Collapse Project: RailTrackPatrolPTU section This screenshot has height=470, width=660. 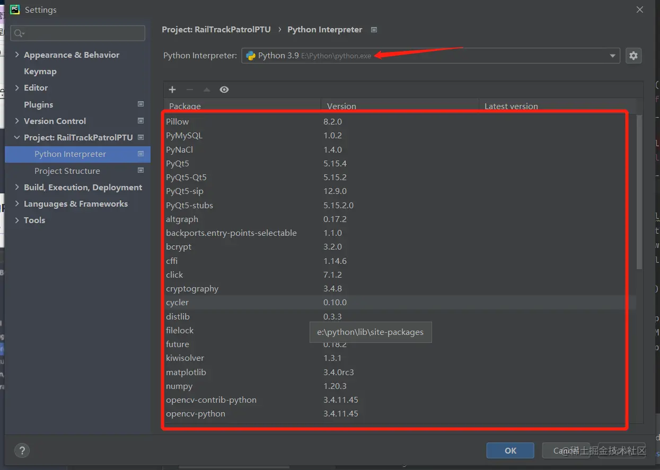(x=17, y=137)
